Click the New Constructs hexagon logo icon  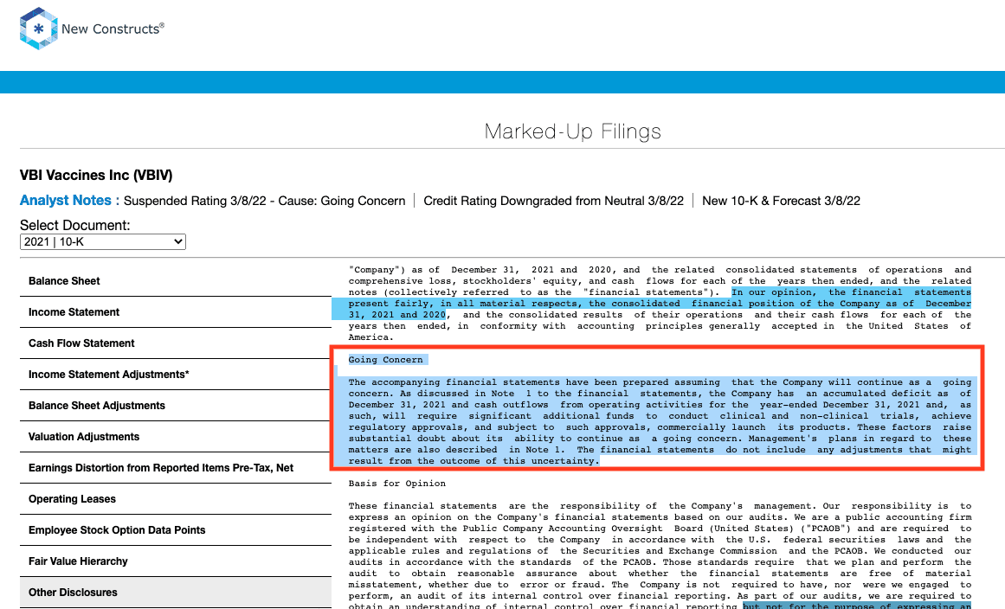tap(38, 29)
